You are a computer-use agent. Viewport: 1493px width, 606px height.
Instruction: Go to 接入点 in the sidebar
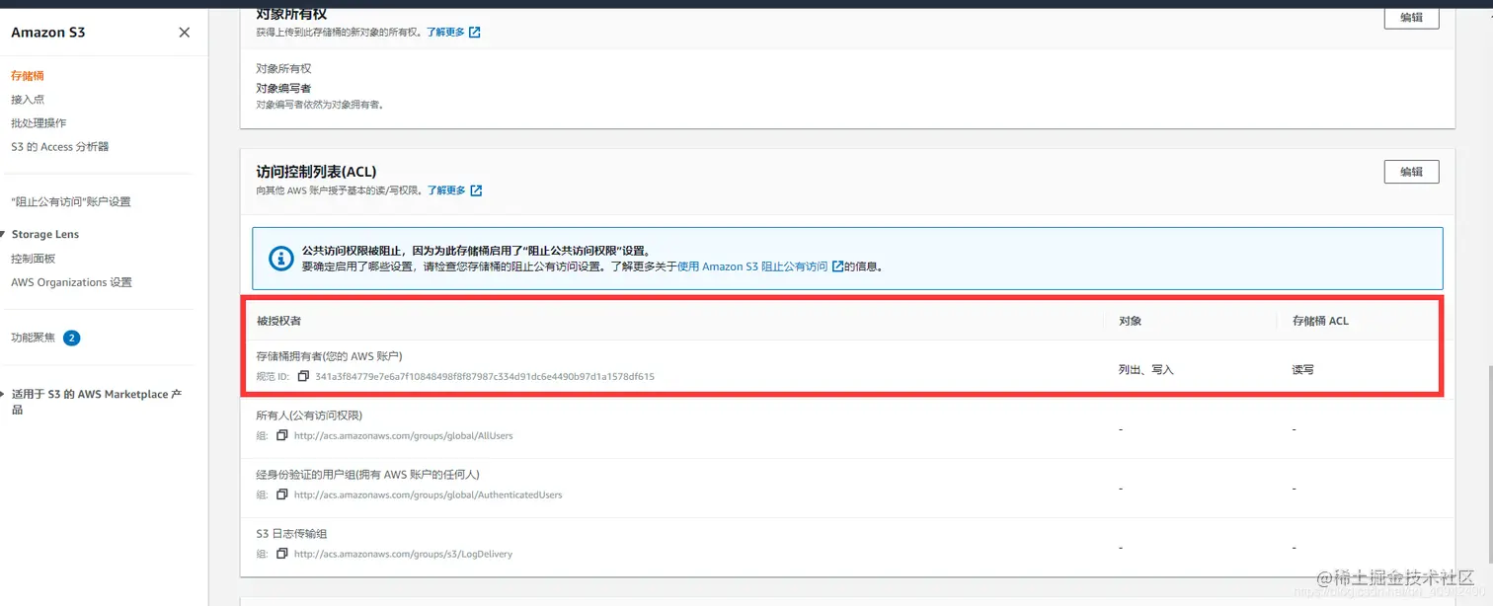[x=28, y=99]
